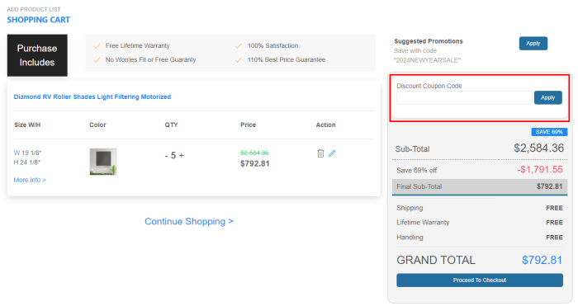578x306 pixels.
Task: Select the width W 19 1/8" text
Action: (27, 153)
